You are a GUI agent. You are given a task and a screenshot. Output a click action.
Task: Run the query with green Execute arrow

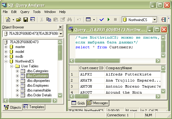pos(109,20)
